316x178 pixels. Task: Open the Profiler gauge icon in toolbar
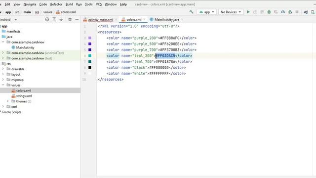283,12
